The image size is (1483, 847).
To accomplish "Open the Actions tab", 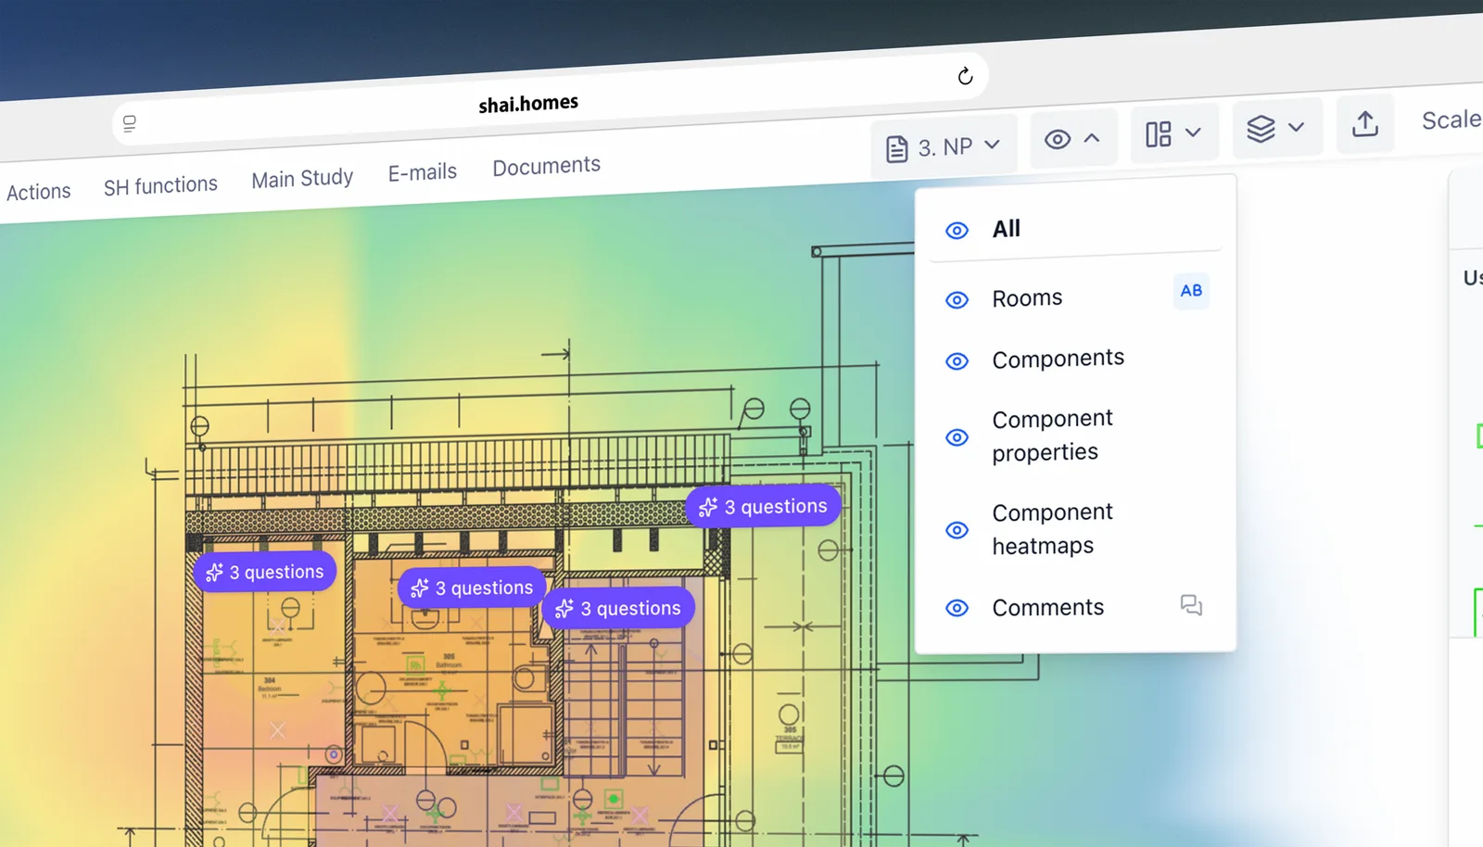I will point(38,192).
